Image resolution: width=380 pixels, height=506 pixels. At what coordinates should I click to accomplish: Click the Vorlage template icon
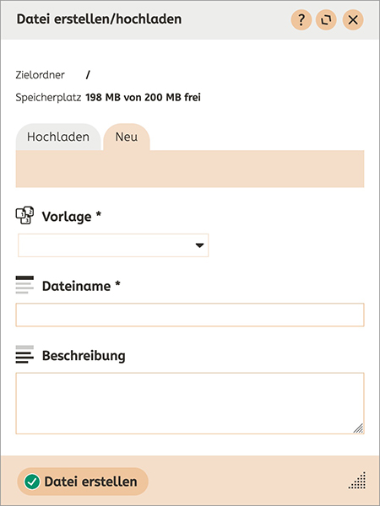(x=24, y=215)
